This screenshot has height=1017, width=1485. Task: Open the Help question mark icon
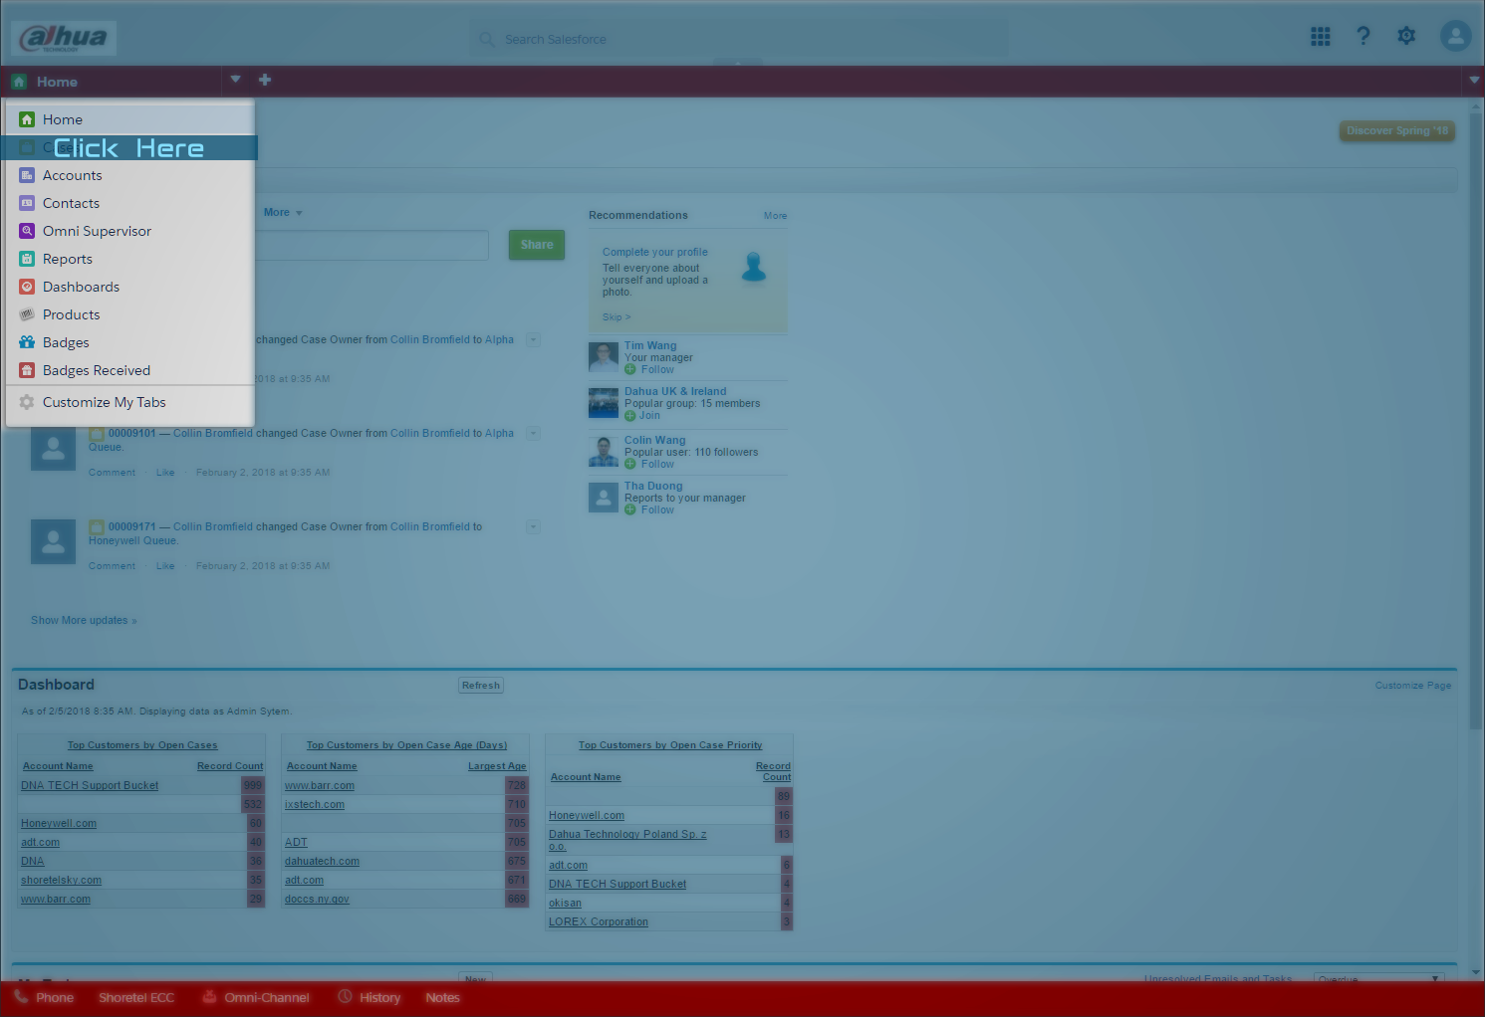(x=1363, y=37)
